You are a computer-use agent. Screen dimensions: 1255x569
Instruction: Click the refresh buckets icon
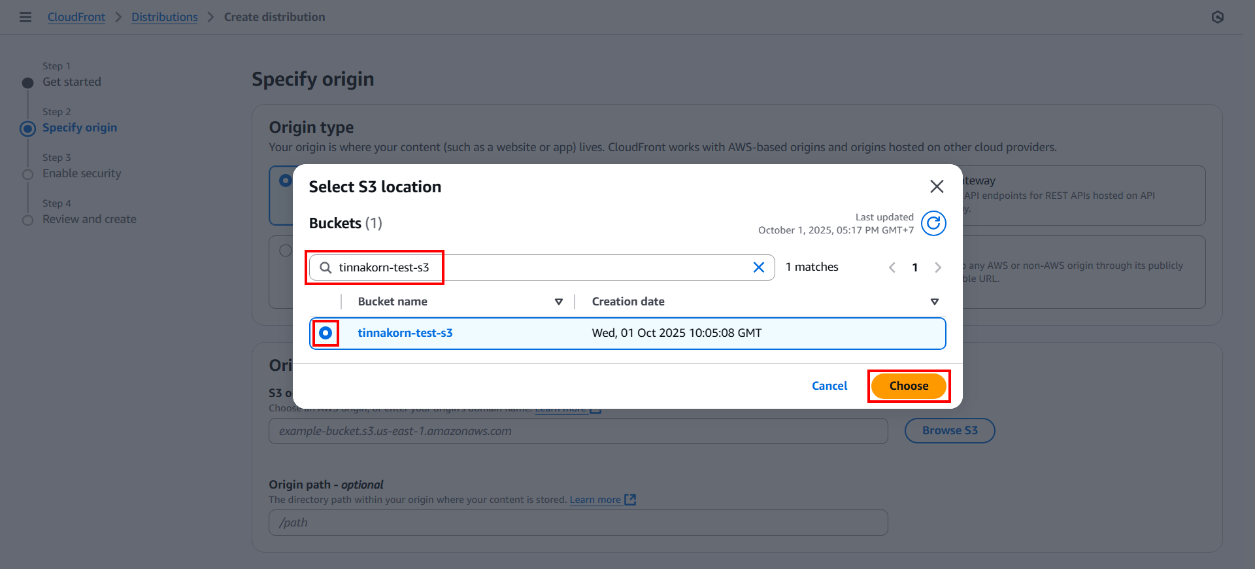click(933, 224)
